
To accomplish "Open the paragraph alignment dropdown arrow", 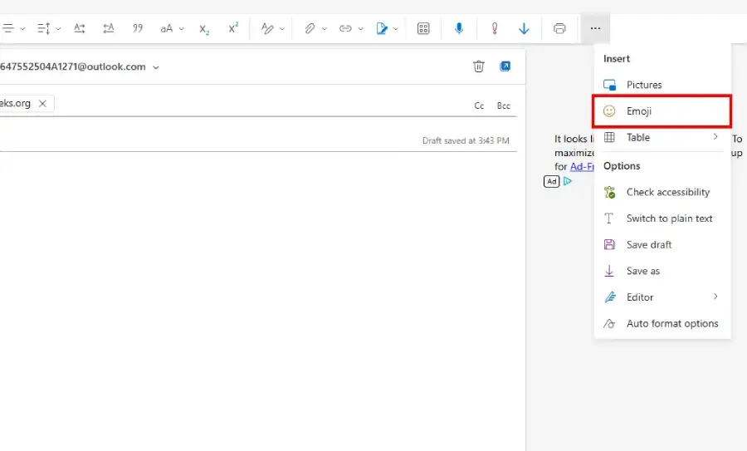I will 22,29.
